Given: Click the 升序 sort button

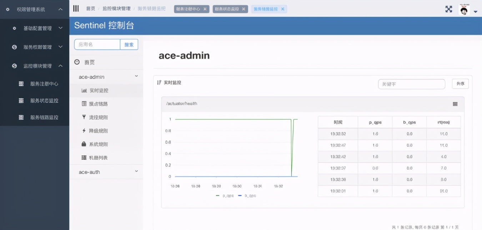Looking at the screenshot, I should tap(460, 84).
